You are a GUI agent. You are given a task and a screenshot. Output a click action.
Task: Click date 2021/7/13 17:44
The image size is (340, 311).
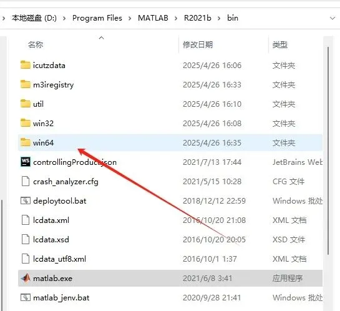(x=212, y=162)
